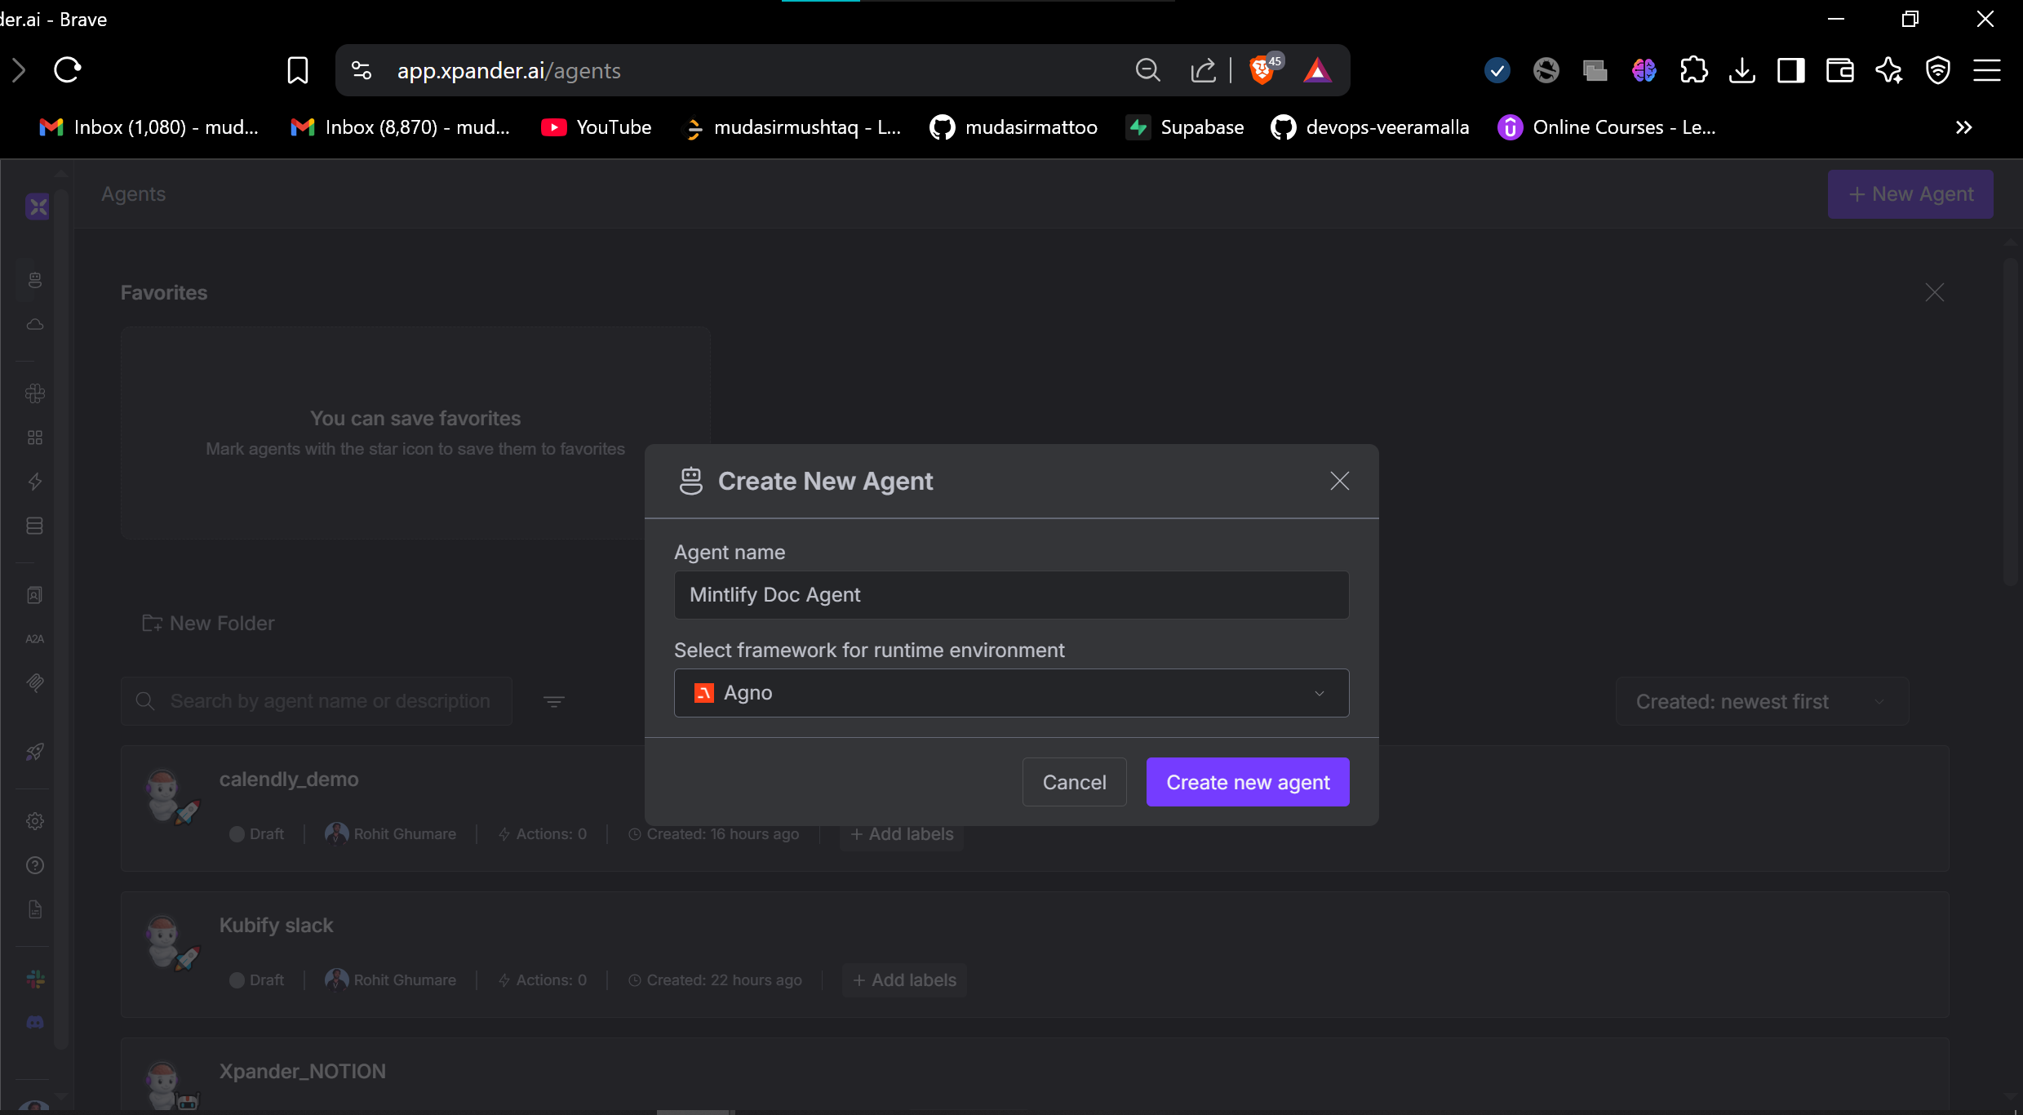This screenshot has width=2023, height=1115.
Task: Open the Downloads icon in toolbar
Action: coord(1742,71)
